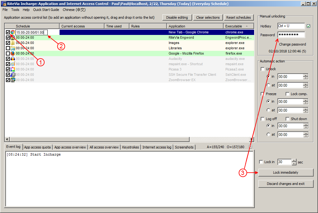Click the Password input field
318x213 pixels.
(x=291, y=35)
